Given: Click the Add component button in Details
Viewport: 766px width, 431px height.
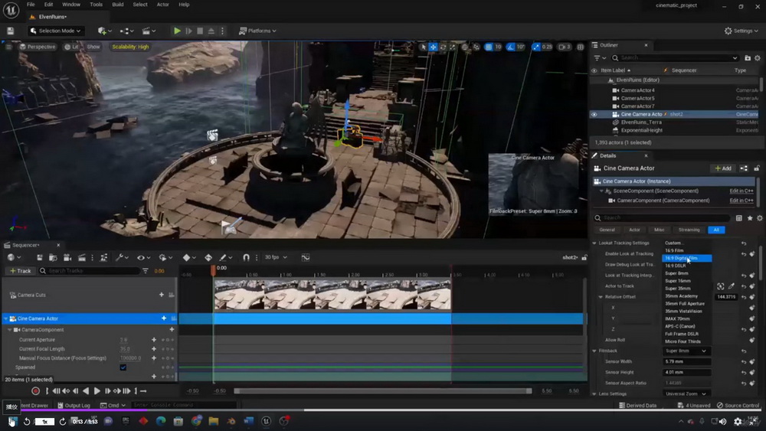Looking at the screenshot, I should click(x=723, y=168).
